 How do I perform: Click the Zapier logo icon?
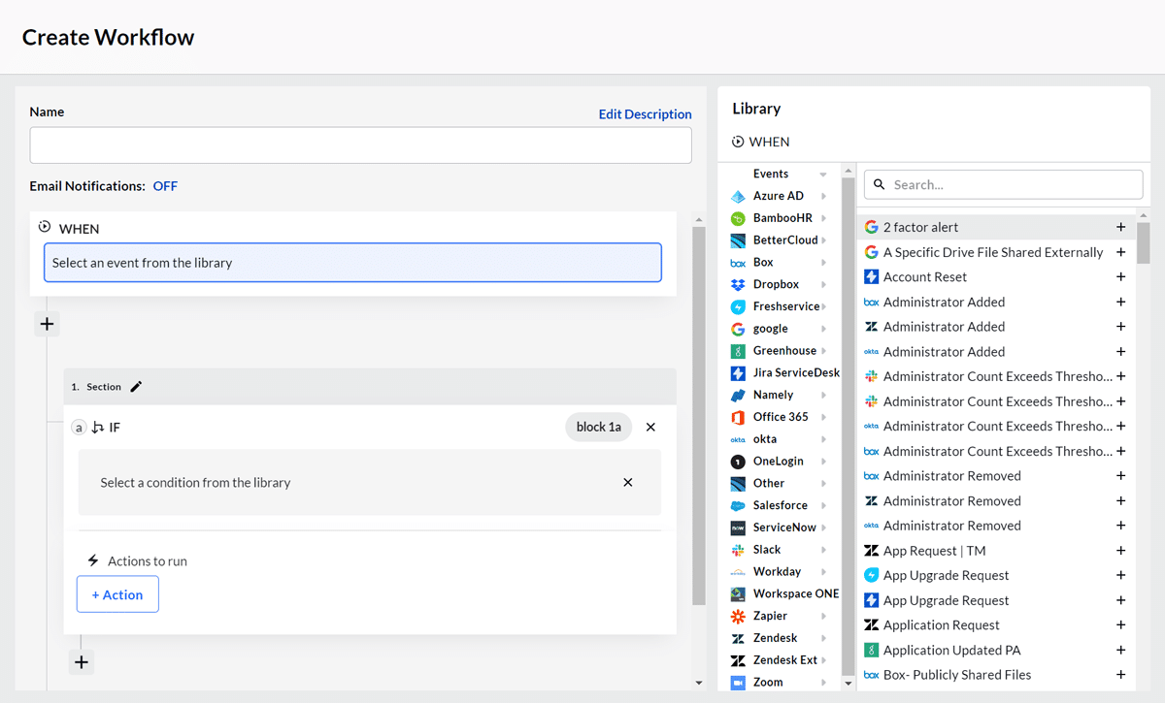(x=738, y=616)
